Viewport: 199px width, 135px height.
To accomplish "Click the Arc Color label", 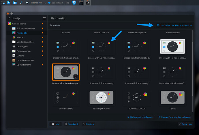I will click(x=66, y=33).
